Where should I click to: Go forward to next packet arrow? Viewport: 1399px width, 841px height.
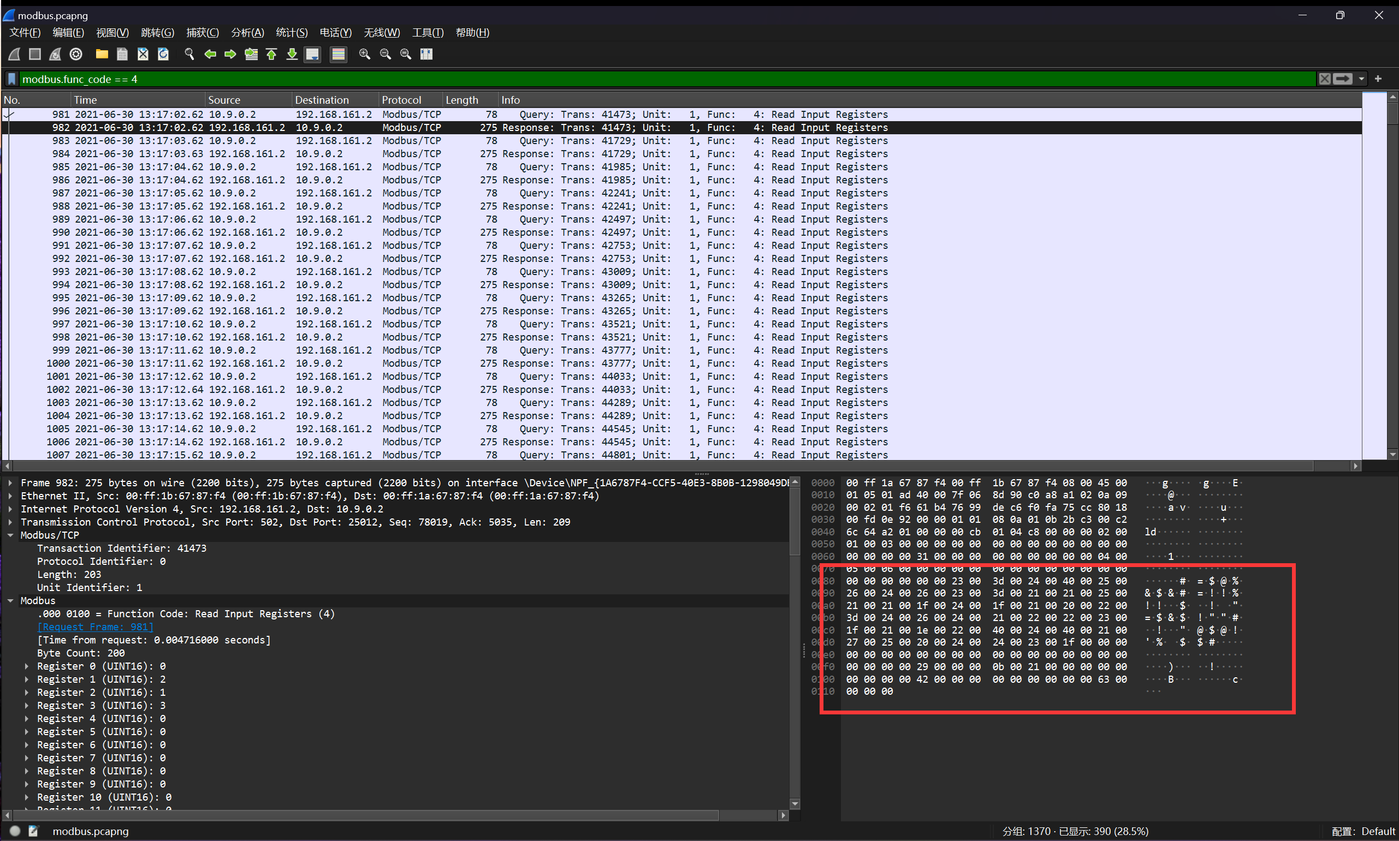point(230,55)
